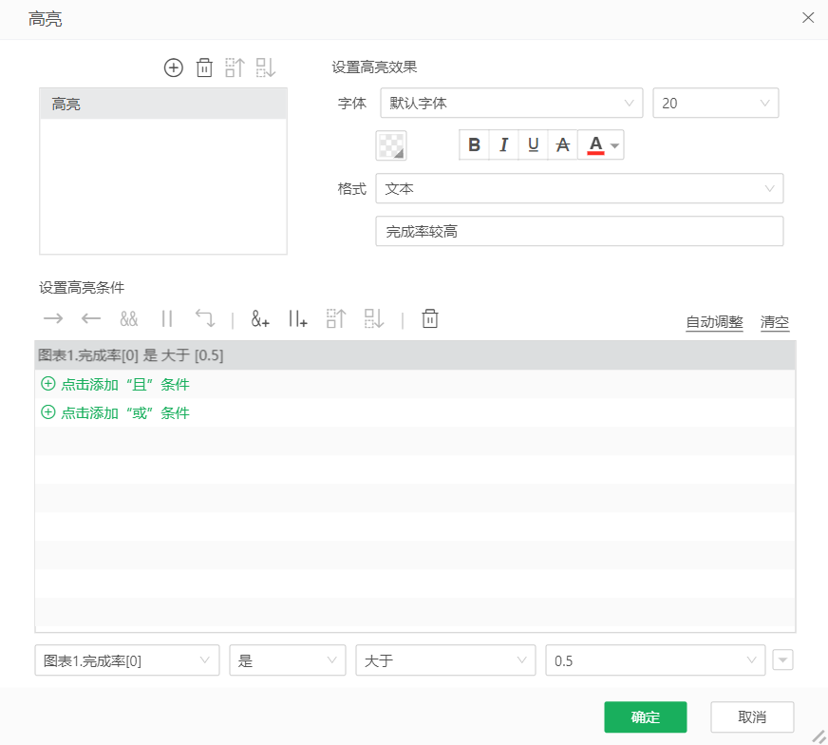The height and width of the screenshot is (745, 828).
Task: Open the 默认字体 font dropdown
Action: 511,103
